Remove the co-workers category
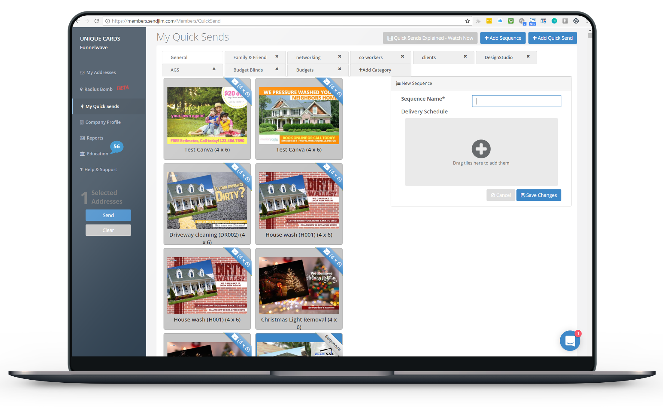Viewport: 663px width, 407px height. [402, 56]
